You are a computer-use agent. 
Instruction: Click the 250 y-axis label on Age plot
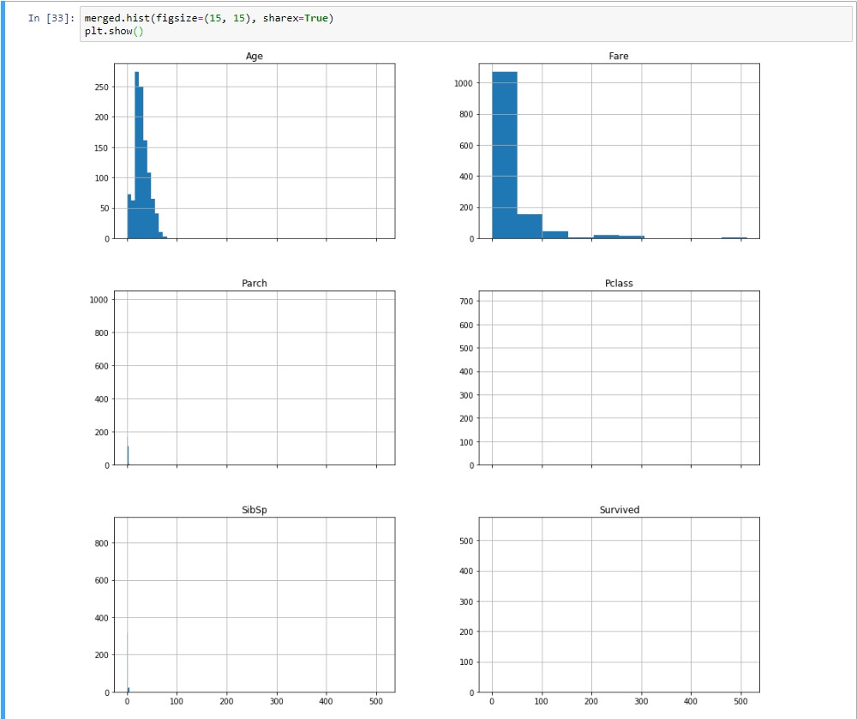(x=102, y=87)
